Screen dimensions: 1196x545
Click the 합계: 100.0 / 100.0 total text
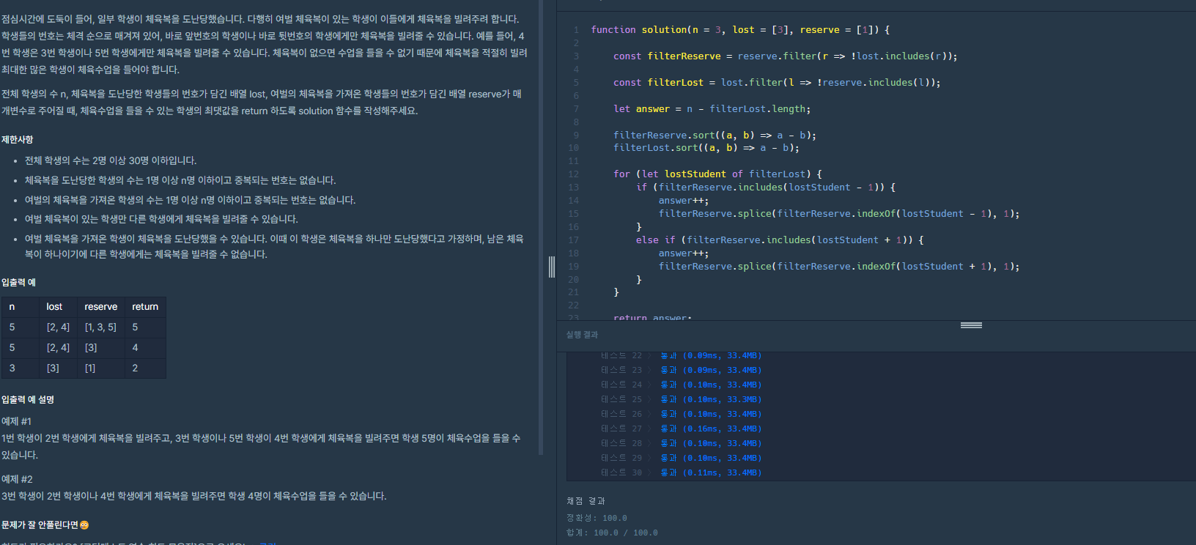coord(612,533)
